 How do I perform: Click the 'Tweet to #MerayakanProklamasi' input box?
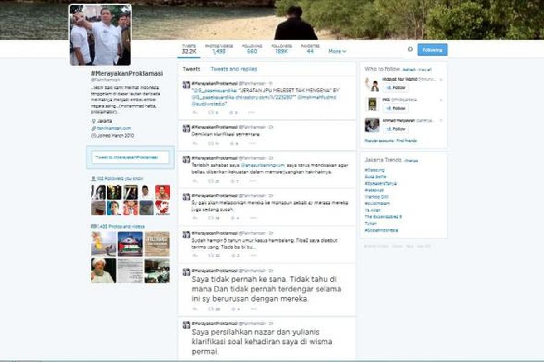click(x=131, y=157)
